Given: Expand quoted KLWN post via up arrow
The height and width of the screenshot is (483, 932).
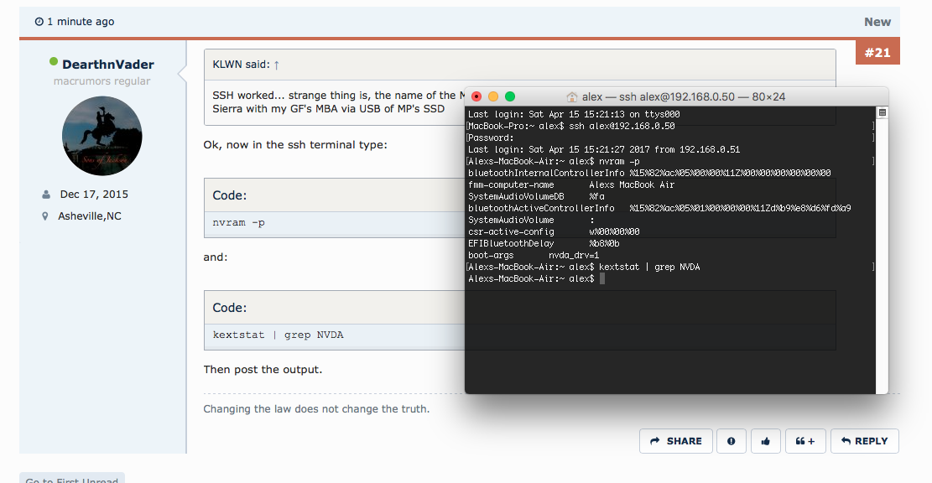Looking at the screenshot, I should point(277,65).
